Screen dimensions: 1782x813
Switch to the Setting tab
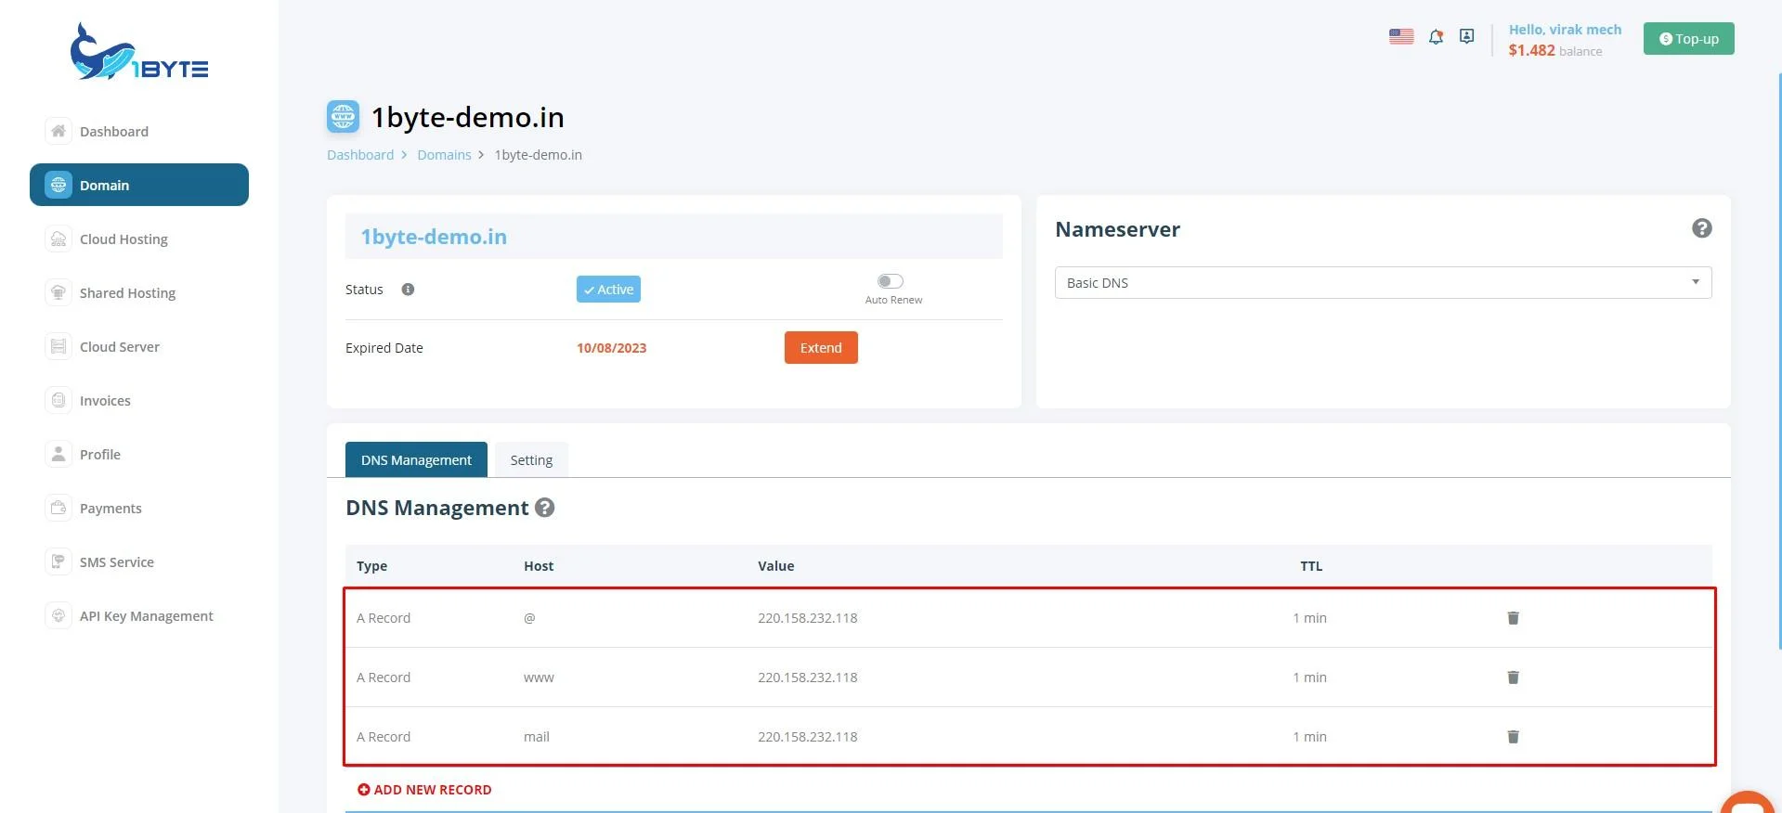[531, 459]
